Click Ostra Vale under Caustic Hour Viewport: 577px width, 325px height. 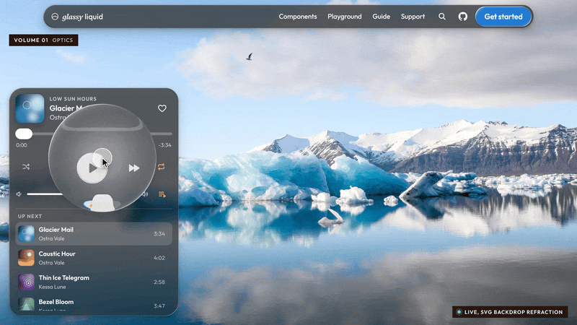(51, 263)
